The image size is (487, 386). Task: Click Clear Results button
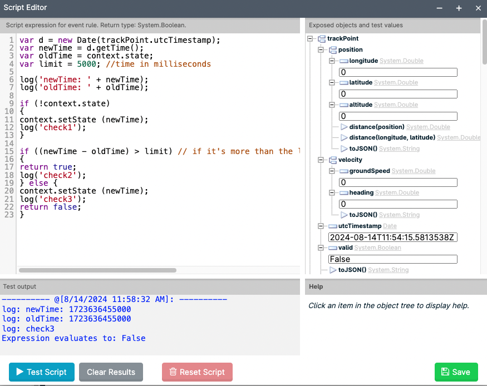[x=111, y=372]
